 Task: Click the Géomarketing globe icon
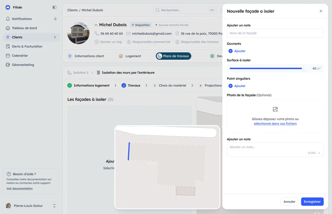(8, 65)
